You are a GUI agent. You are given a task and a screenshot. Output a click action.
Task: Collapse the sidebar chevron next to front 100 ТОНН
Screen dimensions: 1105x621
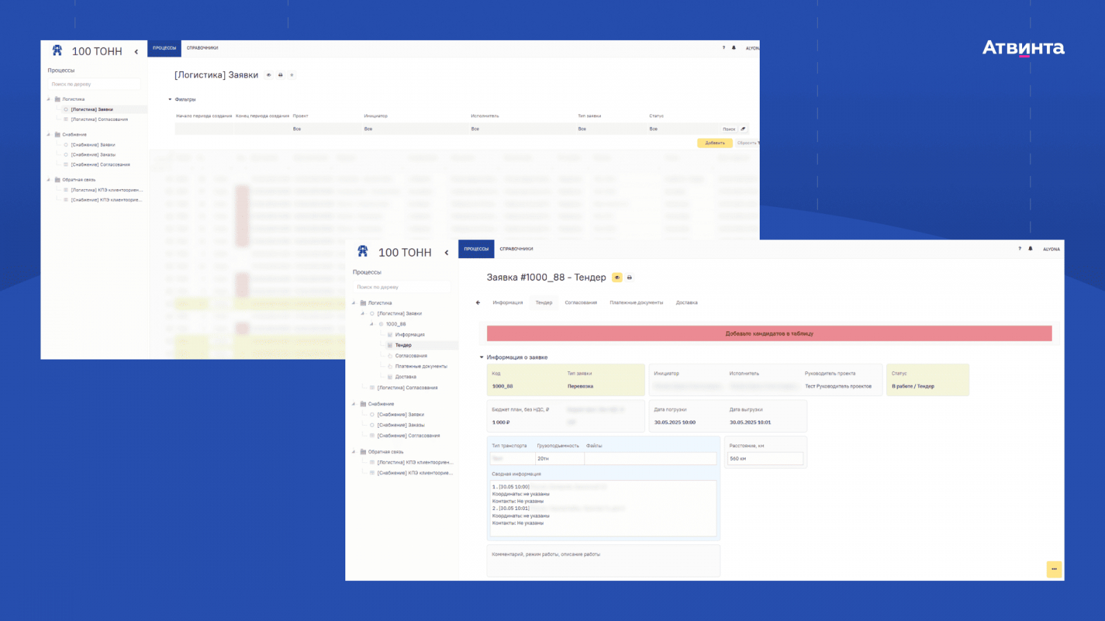[447, 253]
